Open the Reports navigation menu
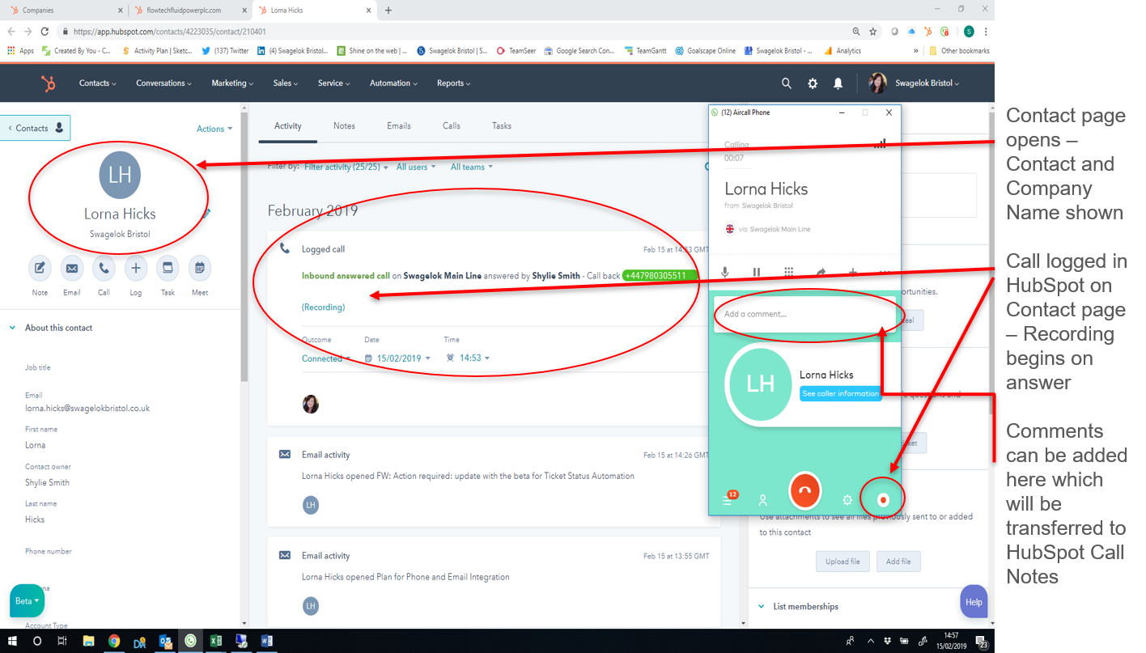The image size is (1146, 653). coord(453,83)
